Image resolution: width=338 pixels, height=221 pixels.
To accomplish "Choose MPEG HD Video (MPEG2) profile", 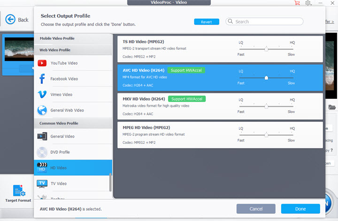I will tap(220, 135).
